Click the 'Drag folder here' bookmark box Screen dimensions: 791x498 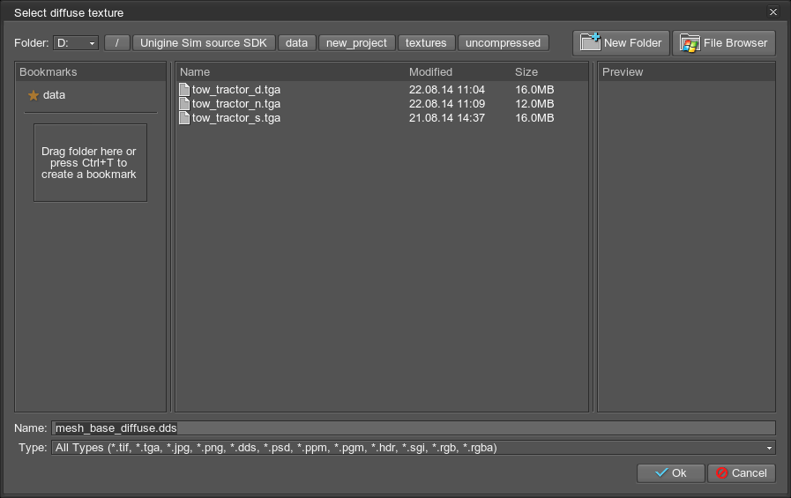90,163
